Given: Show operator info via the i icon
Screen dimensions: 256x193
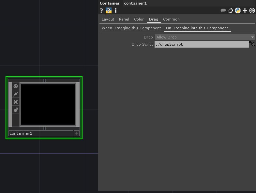Looking at the screenshot, I should coord(115,10).
